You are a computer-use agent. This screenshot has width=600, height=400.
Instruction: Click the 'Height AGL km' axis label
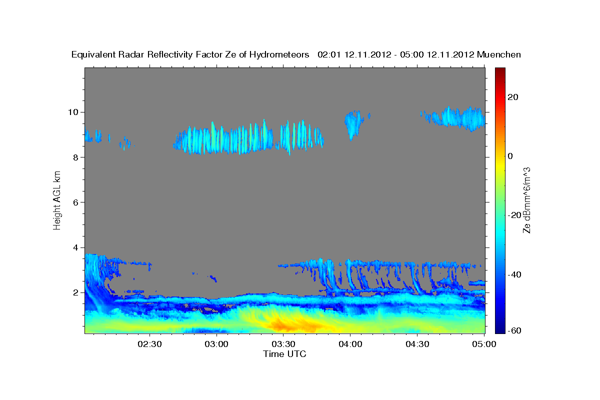click(57, 200)
